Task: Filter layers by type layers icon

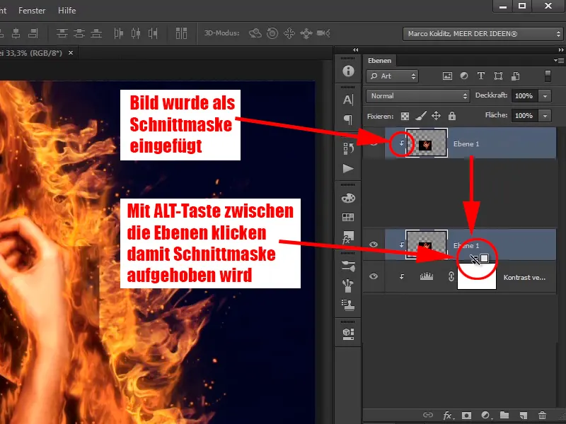Action: 481,76
